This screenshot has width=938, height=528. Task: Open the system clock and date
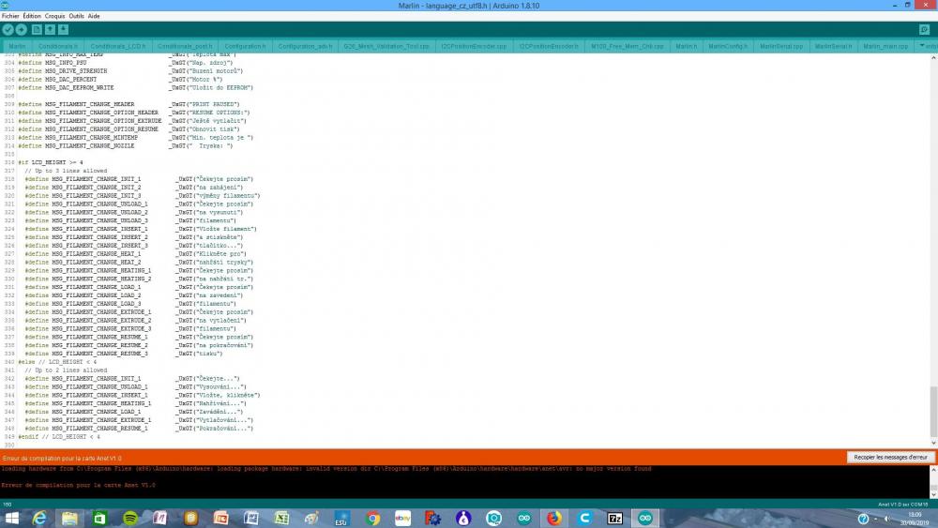pyautogui.click(x=915, y=519)
